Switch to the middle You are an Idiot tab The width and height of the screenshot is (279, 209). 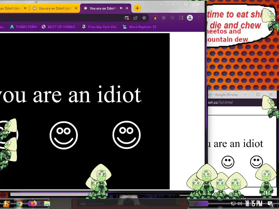click(54, 8)
